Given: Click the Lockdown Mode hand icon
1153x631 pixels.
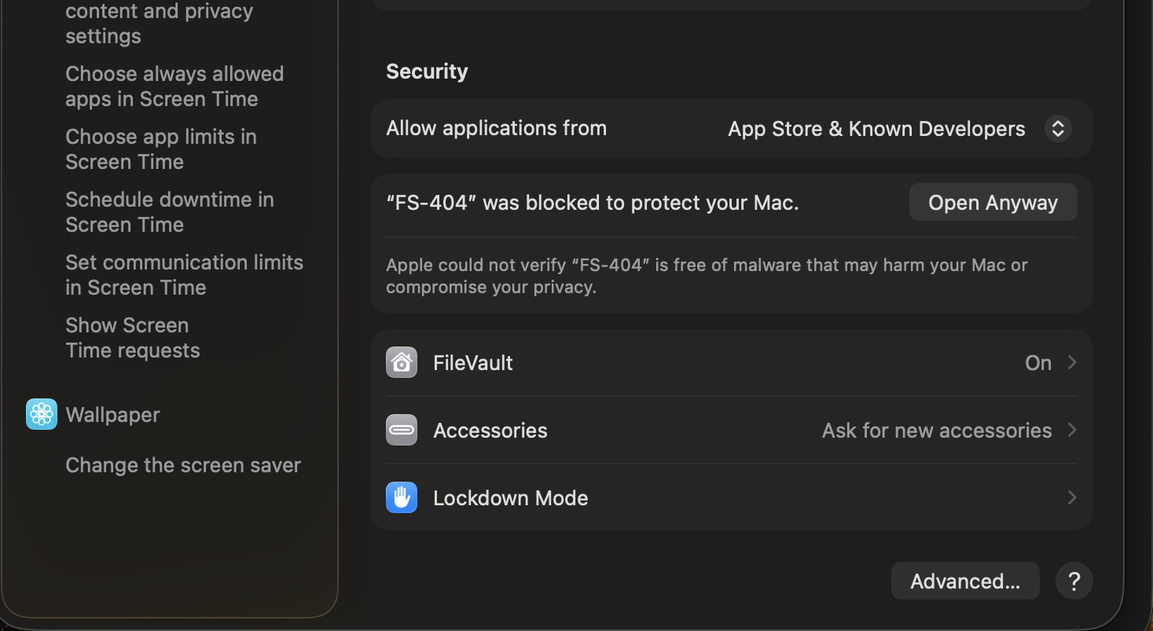Looking at the screenshot, I should click(x=402, y=497).
